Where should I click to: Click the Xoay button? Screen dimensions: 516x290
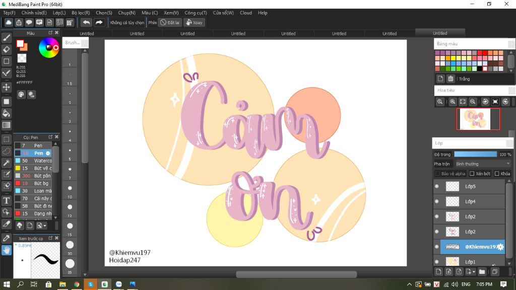tap(194, 22)
